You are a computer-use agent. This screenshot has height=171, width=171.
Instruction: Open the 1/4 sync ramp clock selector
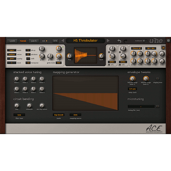132,89
